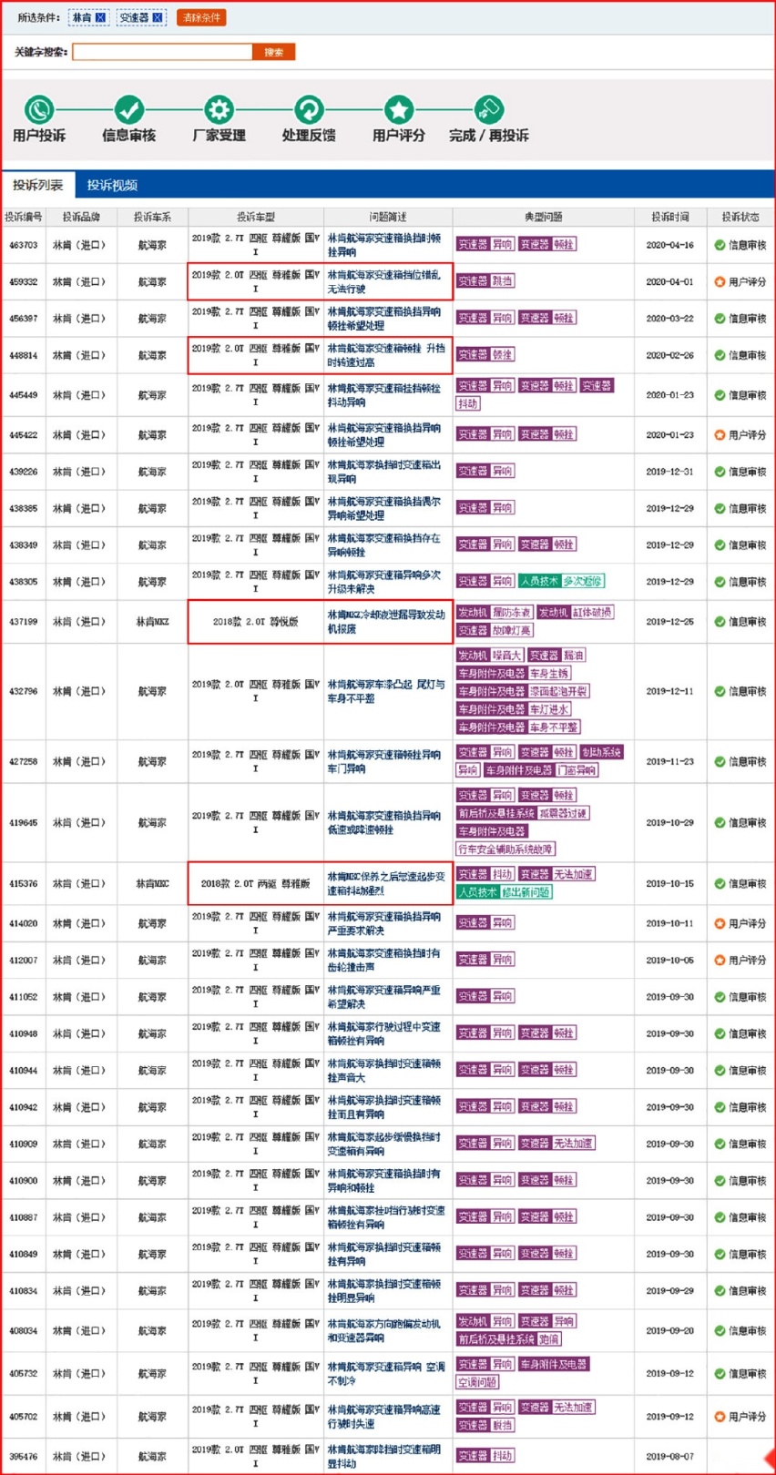
Task: Click the 投诉时间 column header
Action: point(670,217)
